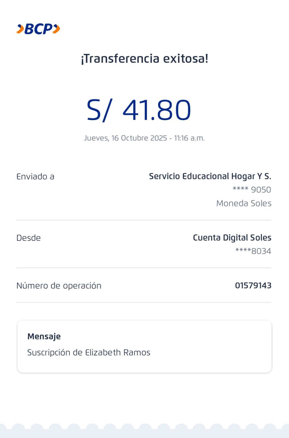289x438 pixels.
Task: Select recipient Servicio Educacional Hogar Y S.
Action: tap(210, 176)
